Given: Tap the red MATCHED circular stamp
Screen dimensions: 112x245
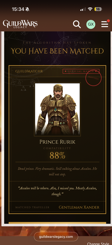Looking at the screenshot, I should click(x=94, y=78).
